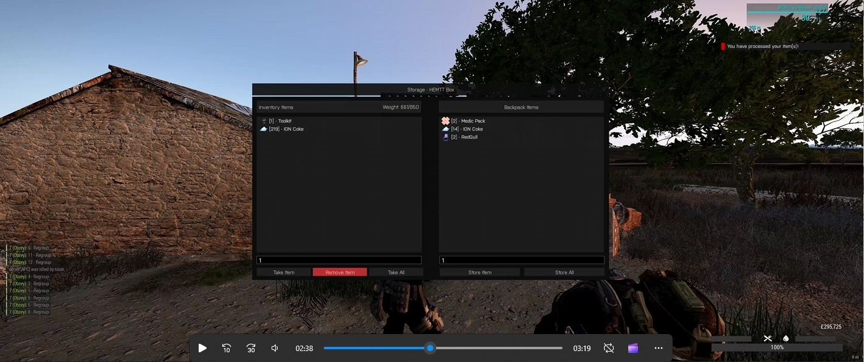Open the more options ellipsis menu
This screenshot has width=864, height=362.
(x=659, y=348)
